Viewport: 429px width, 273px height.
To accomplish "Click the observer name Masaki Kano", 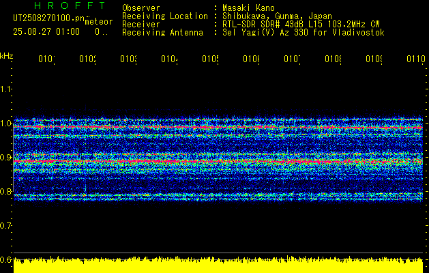I will tap(248, 8).
